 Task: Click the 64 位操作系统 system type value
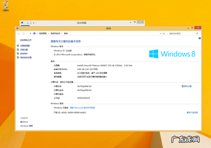click(92, 73)
